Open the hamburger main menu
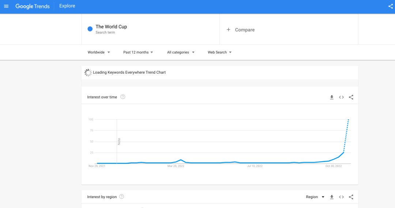This screenshot has height=208, width=395. tap(6, 6)
